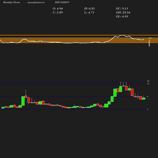The image size is (158, 158).
Task: Click the 'OL: 4.88' readout
Action: click(x=122, y=16)
